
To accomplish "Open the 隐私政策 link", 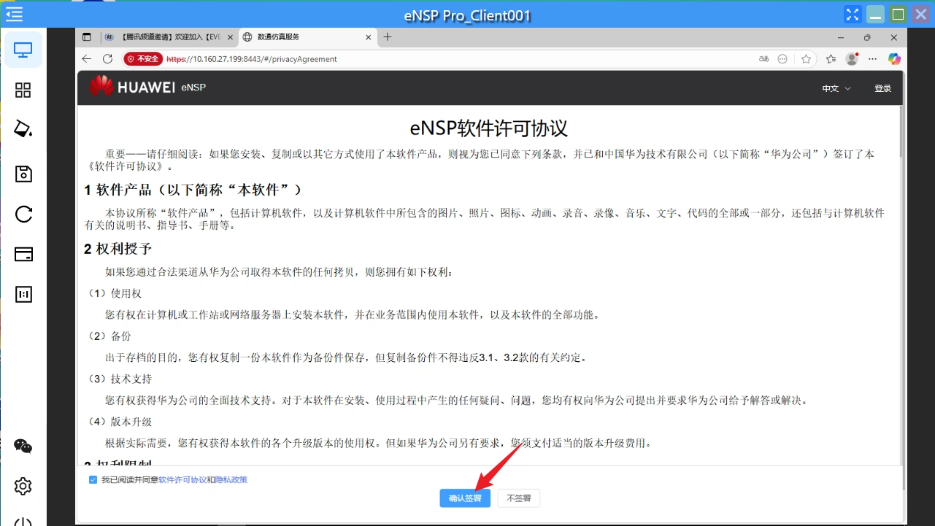I will click(231, 479).
